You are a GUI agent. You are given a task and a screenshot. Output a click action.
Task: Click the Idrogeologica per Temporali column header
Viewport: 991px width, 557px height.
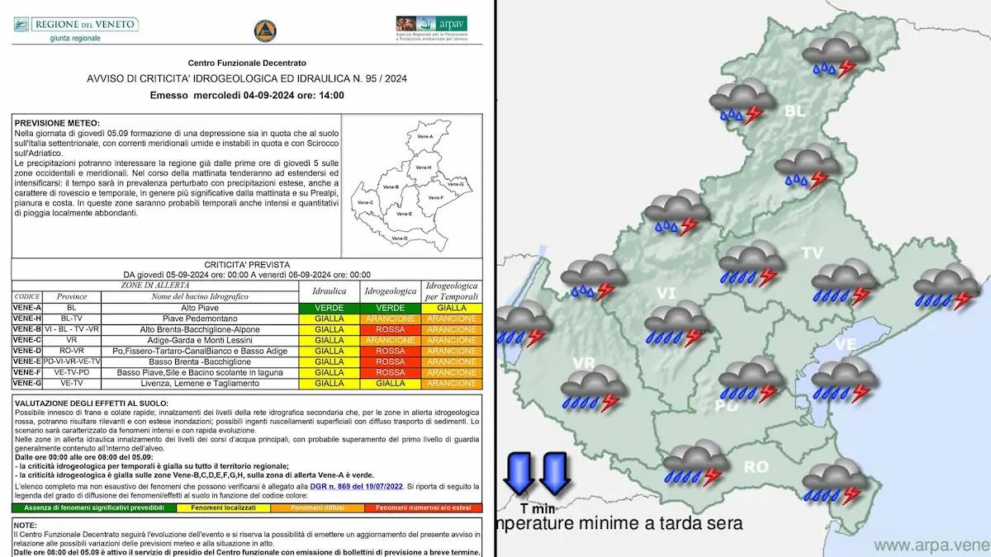[451, 291]
